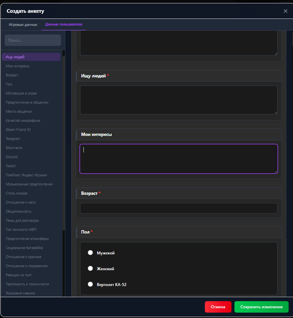Click inside the Ищу людей text area

(x=178, y=100)
